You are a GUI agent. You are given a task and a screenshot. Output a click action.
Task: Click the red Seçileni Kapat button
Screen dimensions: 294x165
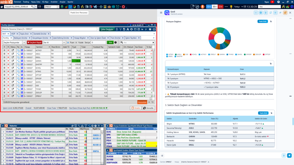[34, 42]
